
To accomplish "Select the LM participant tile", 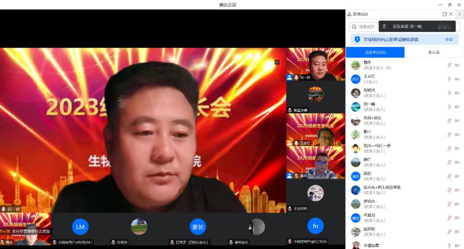I will tap(80, 229).
